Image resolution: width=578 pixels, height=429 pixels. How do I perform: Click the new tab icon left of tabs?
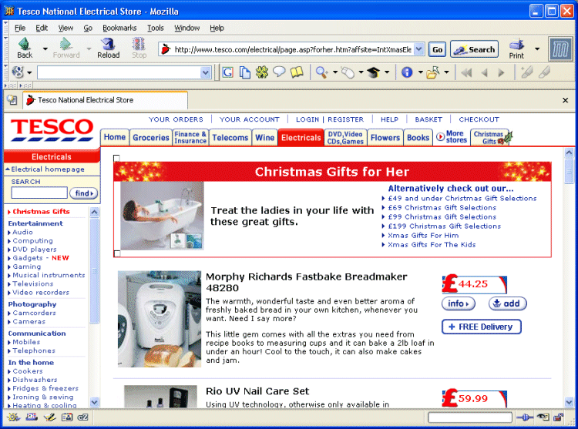[x=12, y=100]
